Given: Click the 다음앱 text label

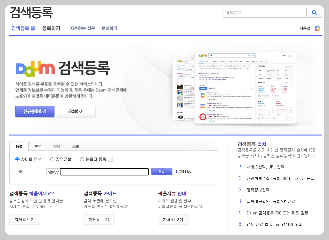Looking at the screenshot, I should (x=305, y=28).
